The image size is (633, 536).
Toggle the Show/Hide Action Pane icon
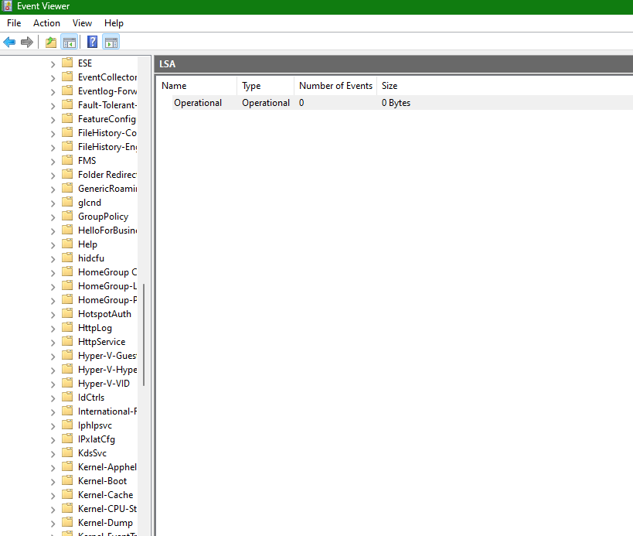(111, 42)
